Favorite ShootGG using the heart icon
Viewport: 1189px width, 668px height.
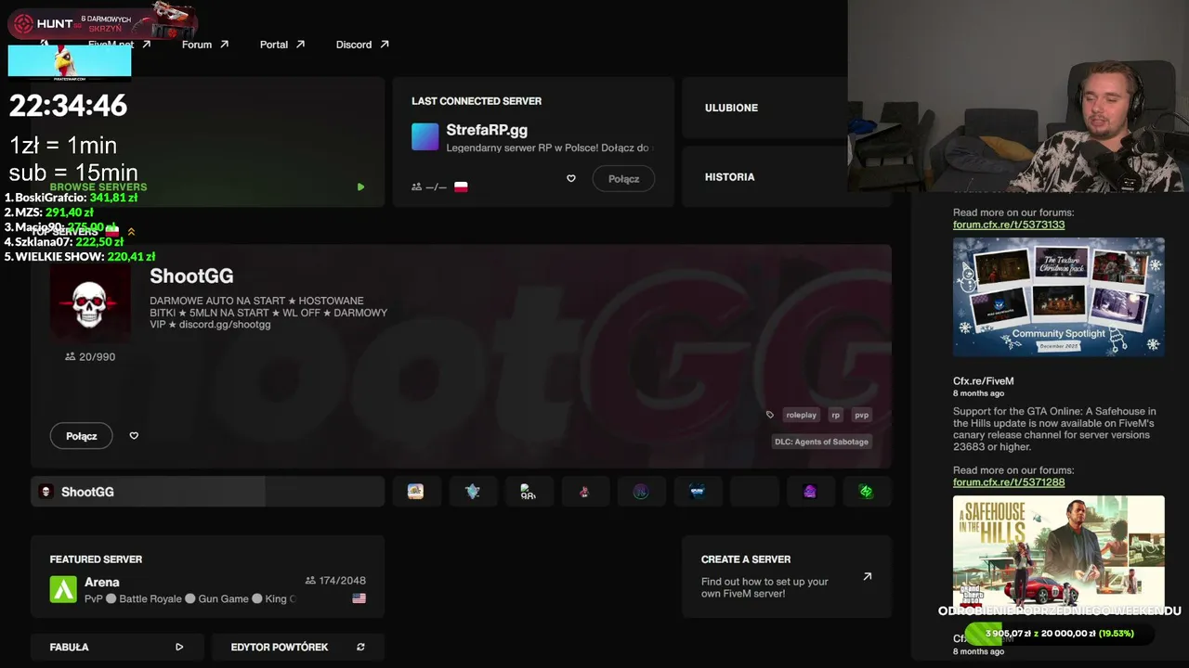[x=134, y=436]
